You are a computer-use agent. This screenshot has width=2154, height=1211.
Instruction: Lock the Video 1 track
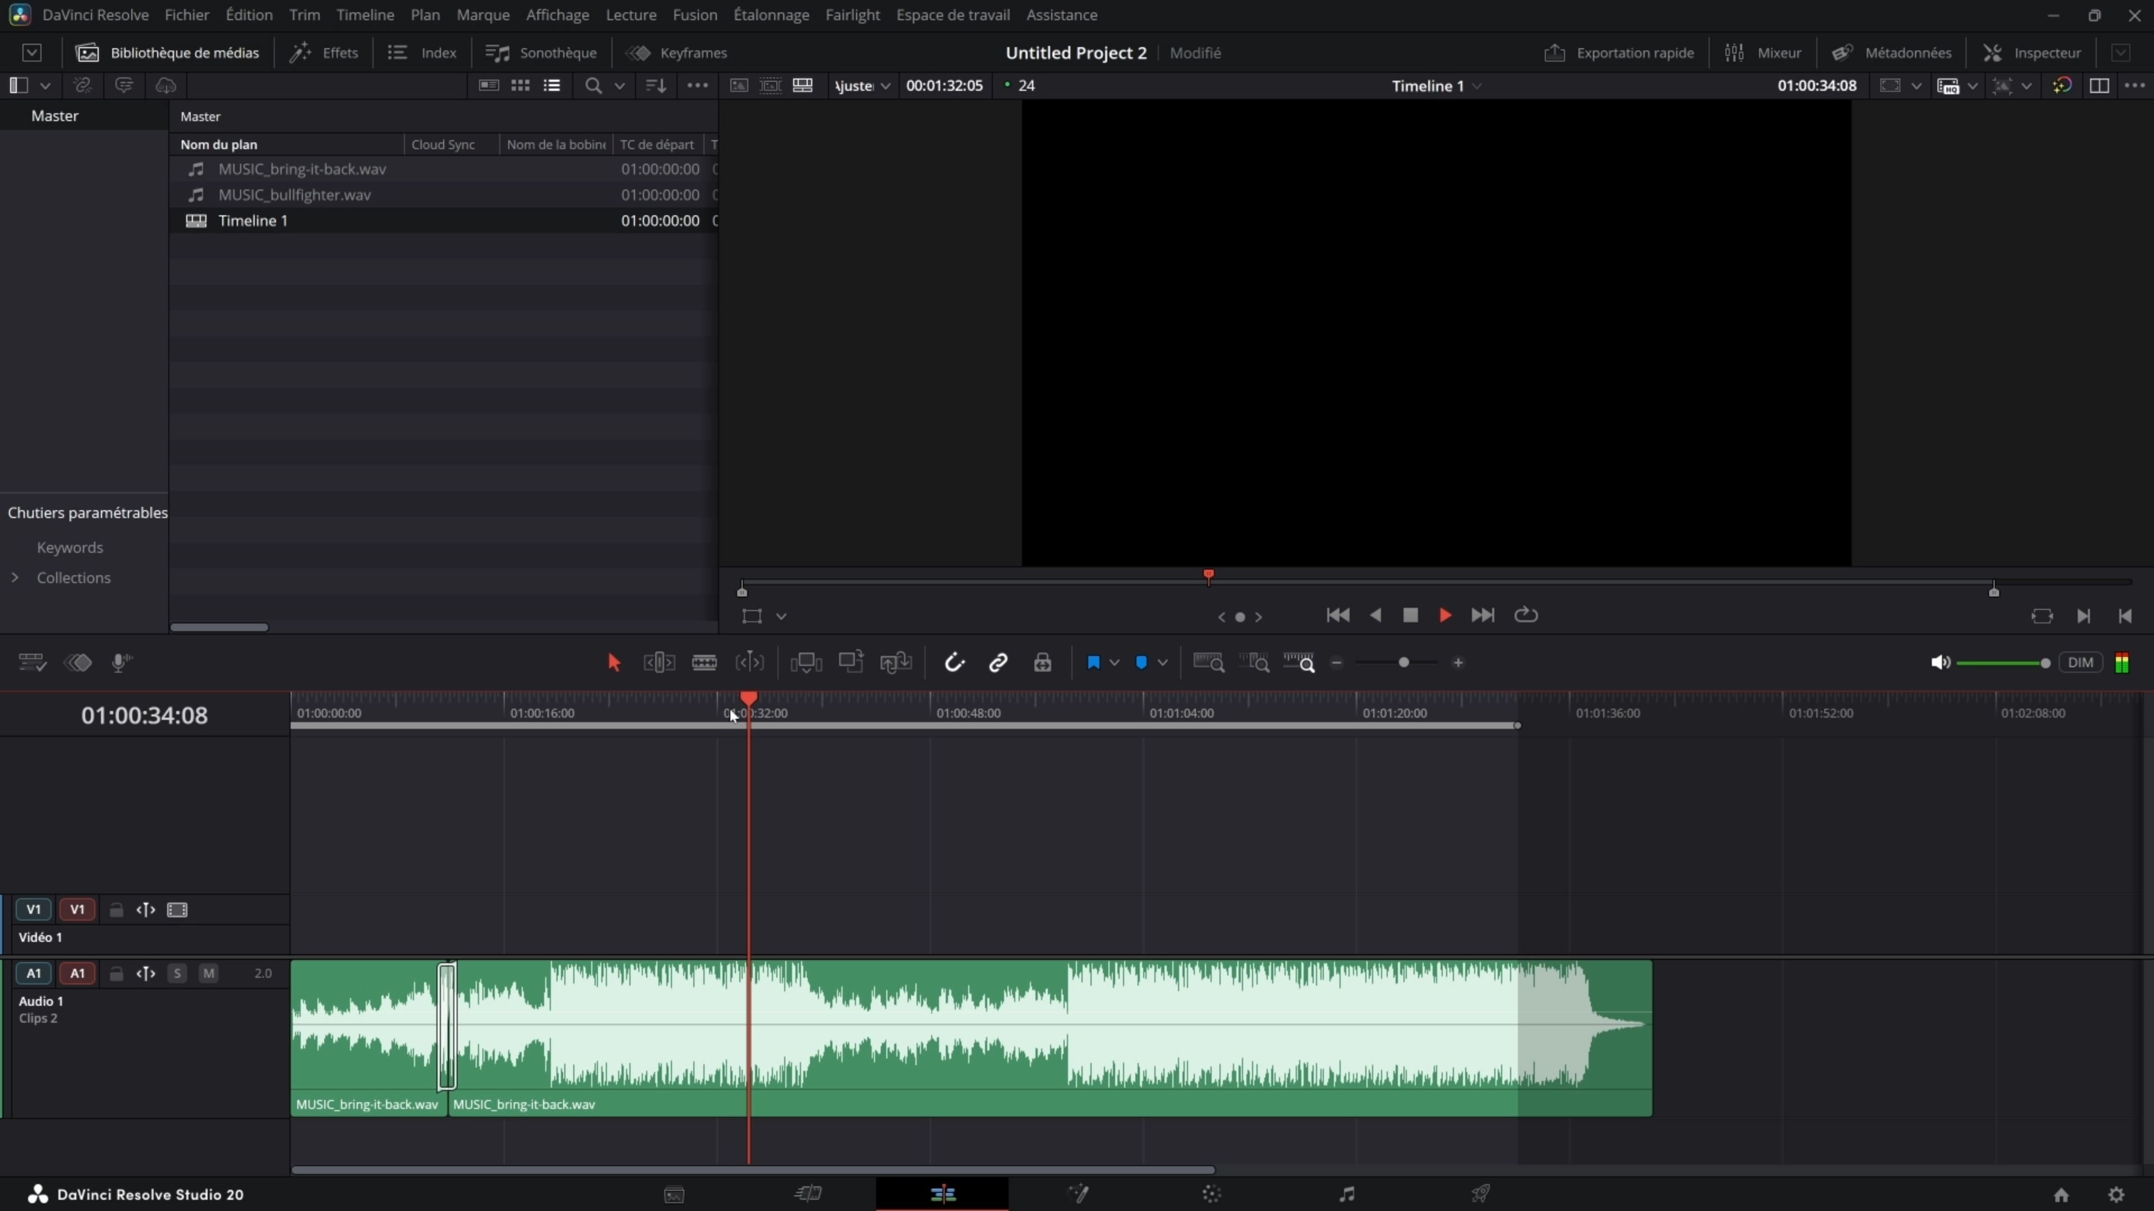tap(116, 909)
